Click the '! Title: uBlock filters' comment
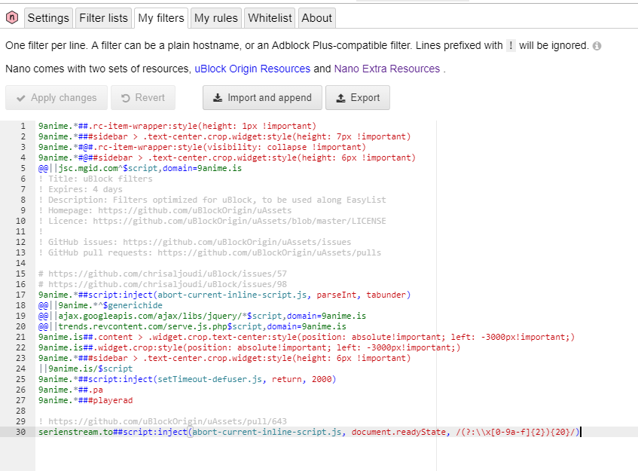 coord(96,179)
